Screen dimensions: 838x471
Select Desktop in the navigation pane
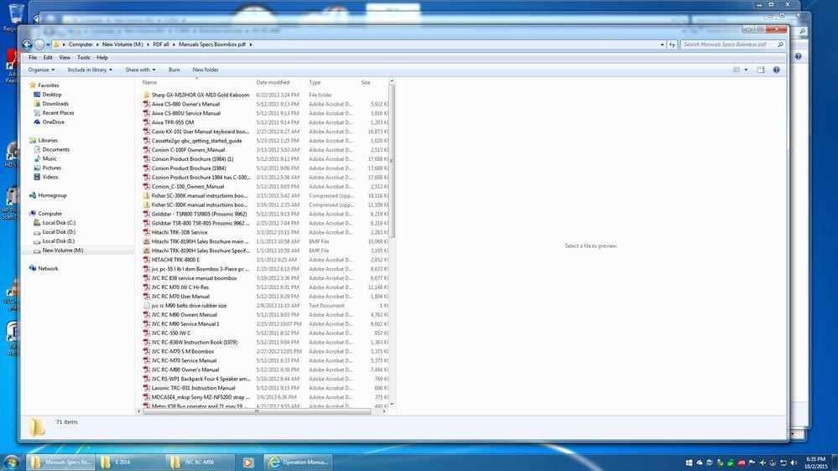[x=52, y=95]
